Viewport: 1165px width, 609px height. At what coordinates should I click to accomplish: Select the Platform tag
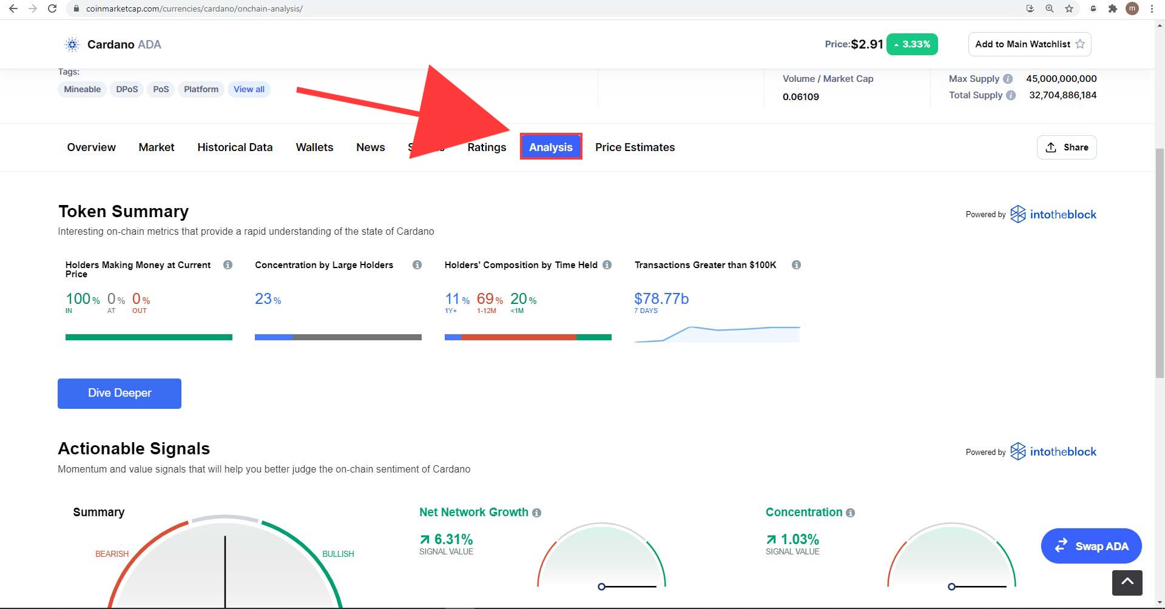tap(201, 89)
